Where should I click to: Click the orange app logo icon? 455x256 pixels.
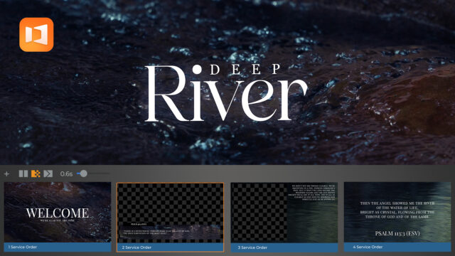click(36, 35)
